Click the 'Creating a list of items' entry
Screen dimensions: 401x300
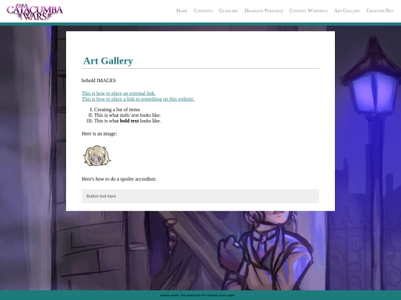117,110
